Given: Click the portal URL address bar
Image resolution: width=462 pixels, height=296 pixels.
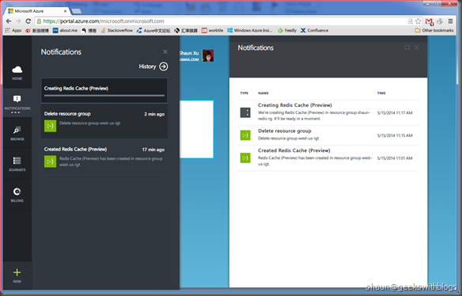Looking at the screenshot, I should (x=221, y=21).
